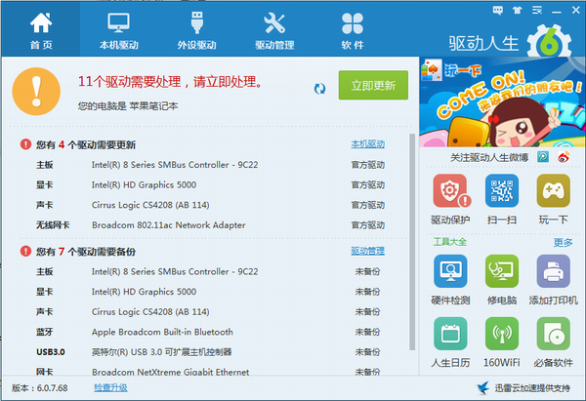This screenshot has height=401, width=586.
Task: Click 未备份 status for USB3.0 row
Action: tap(367, 352)
